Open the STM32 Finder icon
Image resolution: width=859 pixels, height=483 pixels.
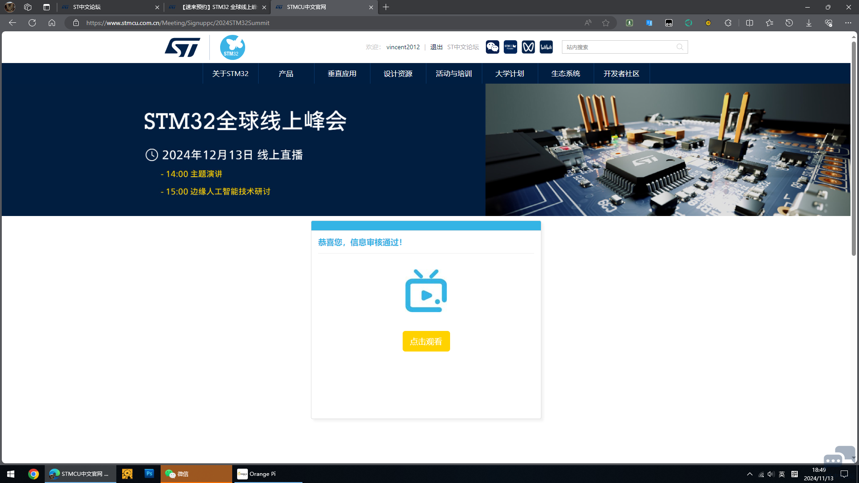tap(510, 47)
